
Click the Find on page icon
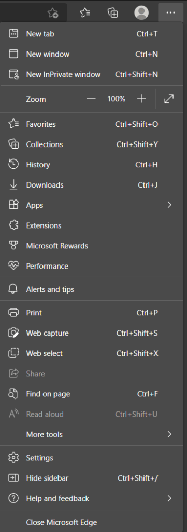[x=13, y=394]
